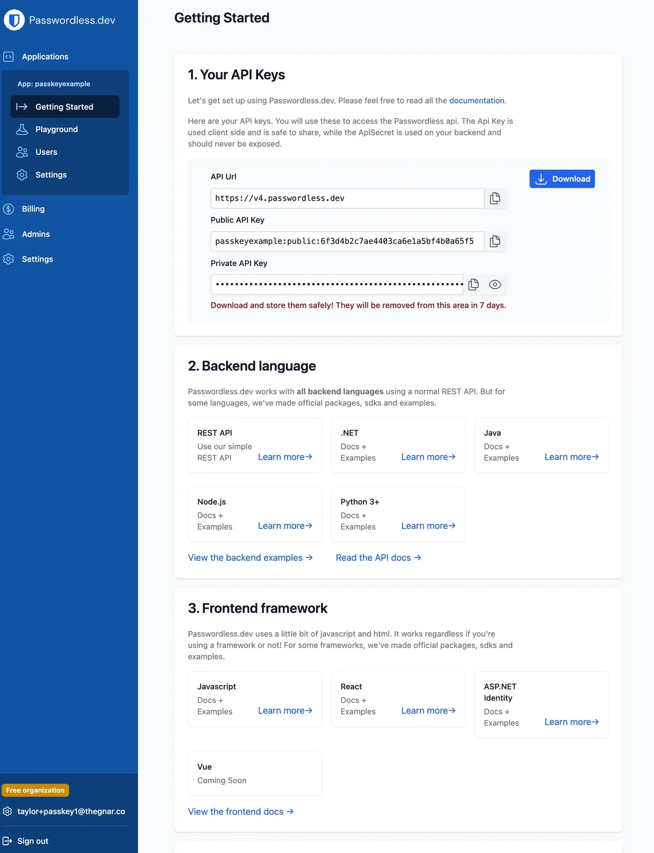Learn more about Python 3+ docs
The image size is (654, 853).
tap(428, 526)
